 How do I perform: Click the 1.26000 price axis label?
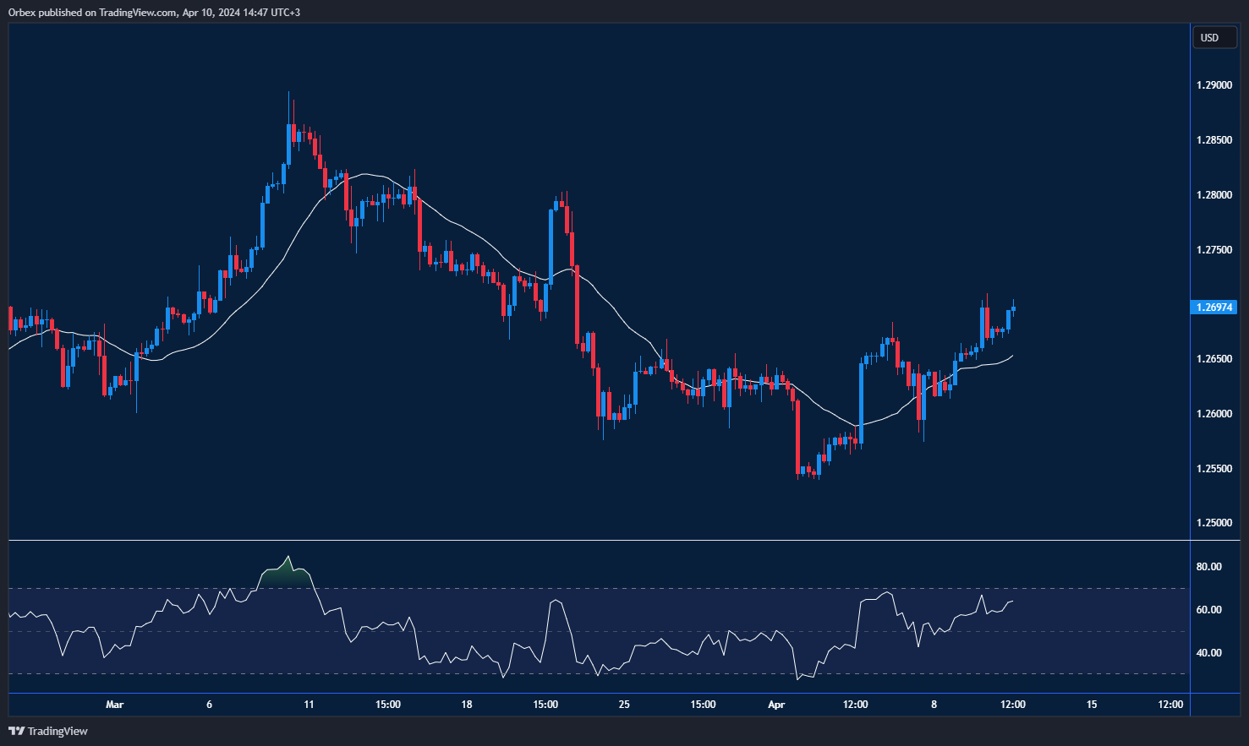tap(1213, 414)
